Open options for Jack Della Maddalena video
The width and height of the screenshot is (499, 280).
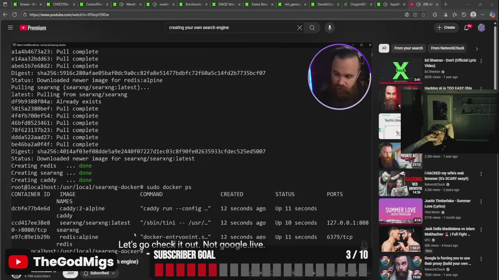[481, 229]
